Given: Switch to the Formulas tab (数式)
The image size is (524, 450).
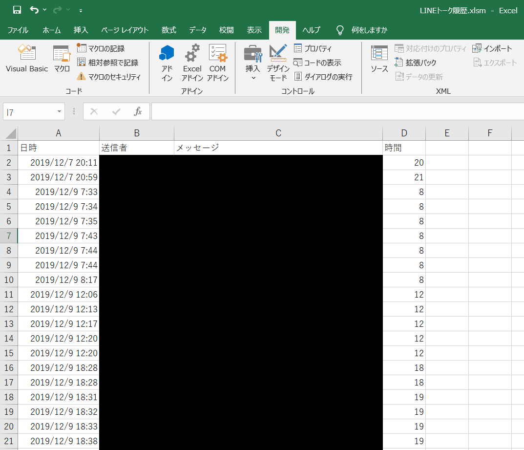Looking at the screenshot, I should [169, 30].
